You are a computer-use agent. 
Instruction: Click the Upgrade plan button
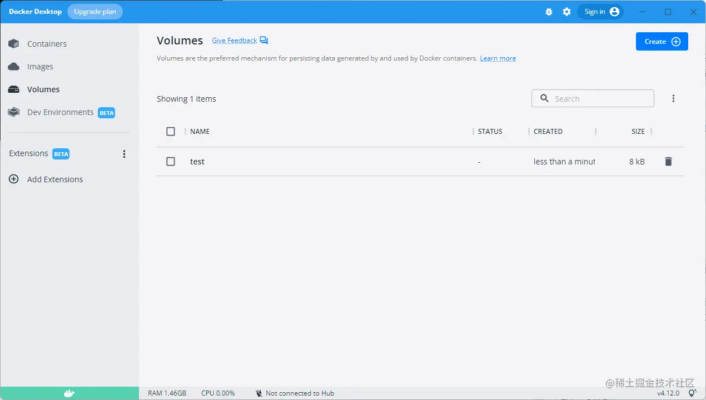[x=95, y=12]
